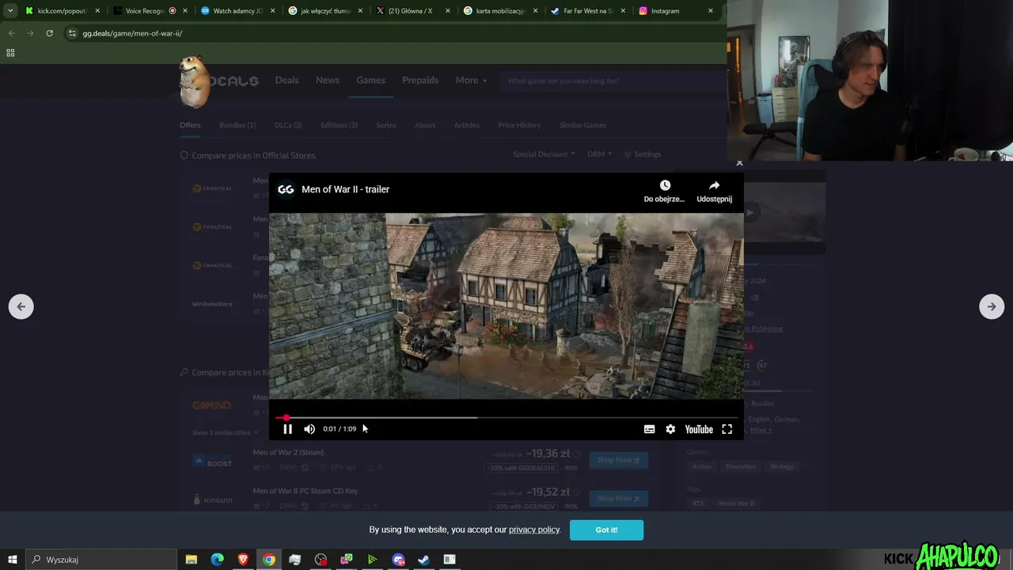1013x570 pixels.
Task: Open the video on YouTube via its logo
Action: 699,429
